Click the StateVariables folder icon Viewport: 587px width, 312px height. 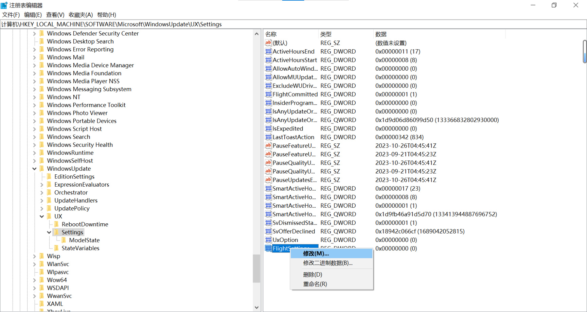(x=57, y=248)
